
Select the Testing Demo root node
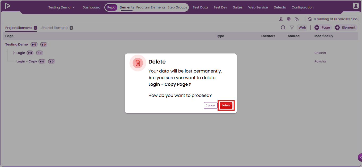[16, 44]
